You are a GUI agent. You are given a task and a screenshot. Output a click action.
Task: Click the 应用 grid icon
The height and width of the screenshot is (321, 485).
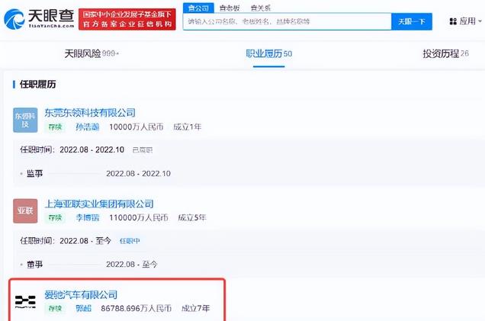point(453,21)
